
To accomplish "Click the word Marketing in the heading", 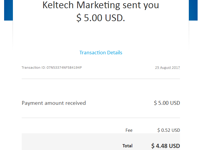I will (x=99, y=5).
